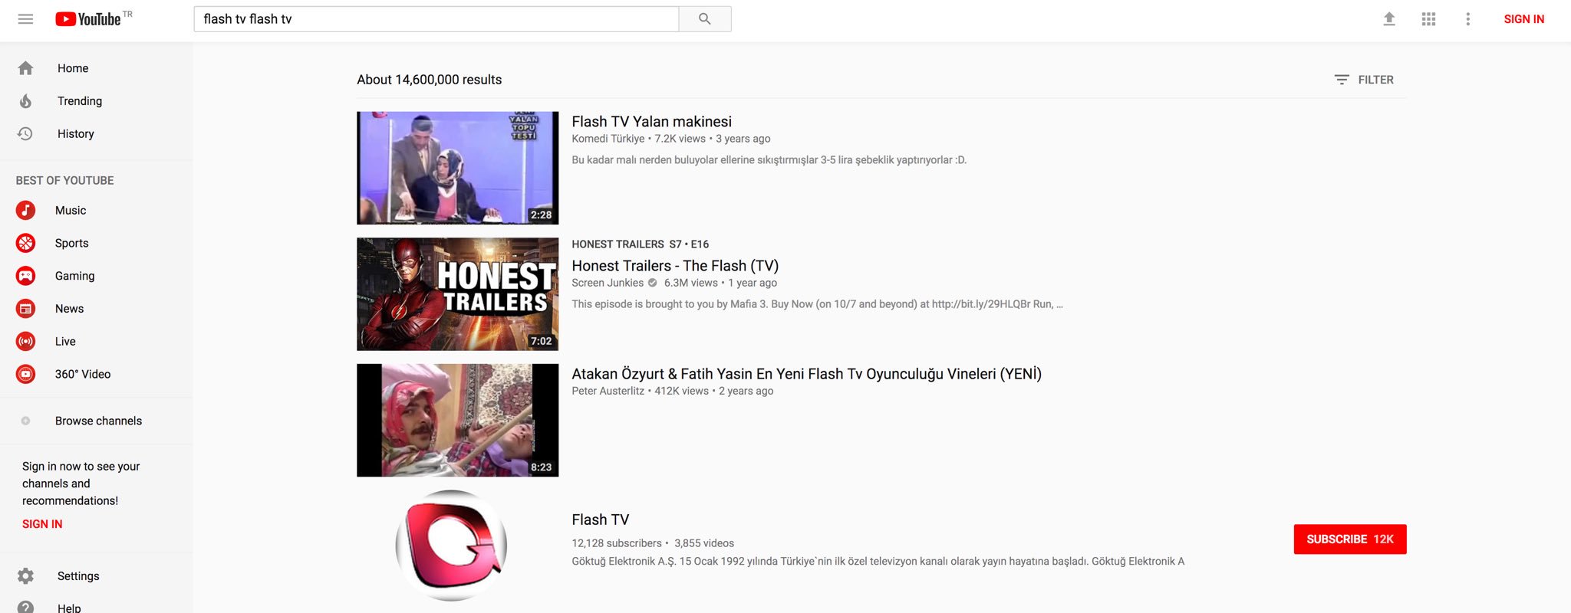Viewport: 1571px width, 613px height.
Task: Open Screen Junkies channel link
Action: click(608, 283)
